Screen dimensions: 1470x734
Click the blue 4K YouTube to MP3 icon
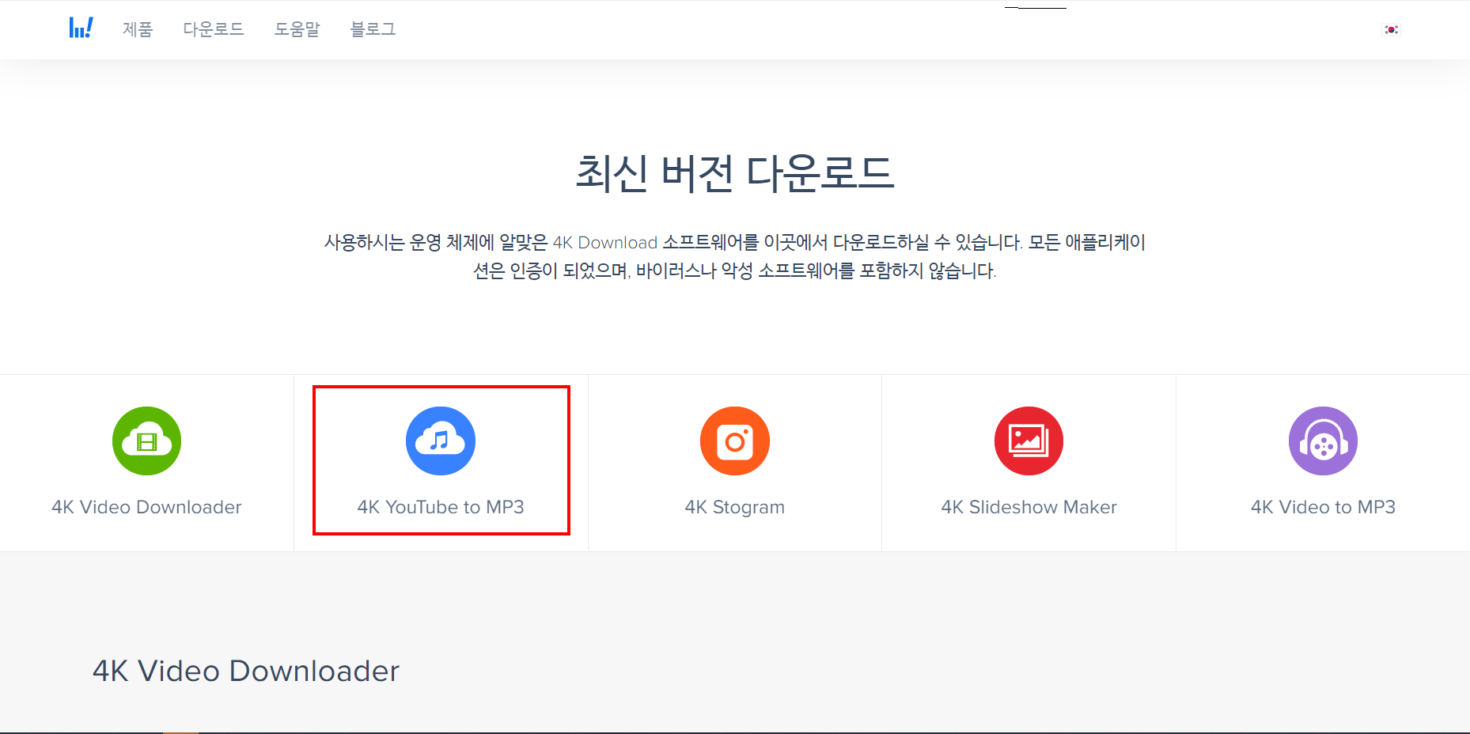[441, 441]
